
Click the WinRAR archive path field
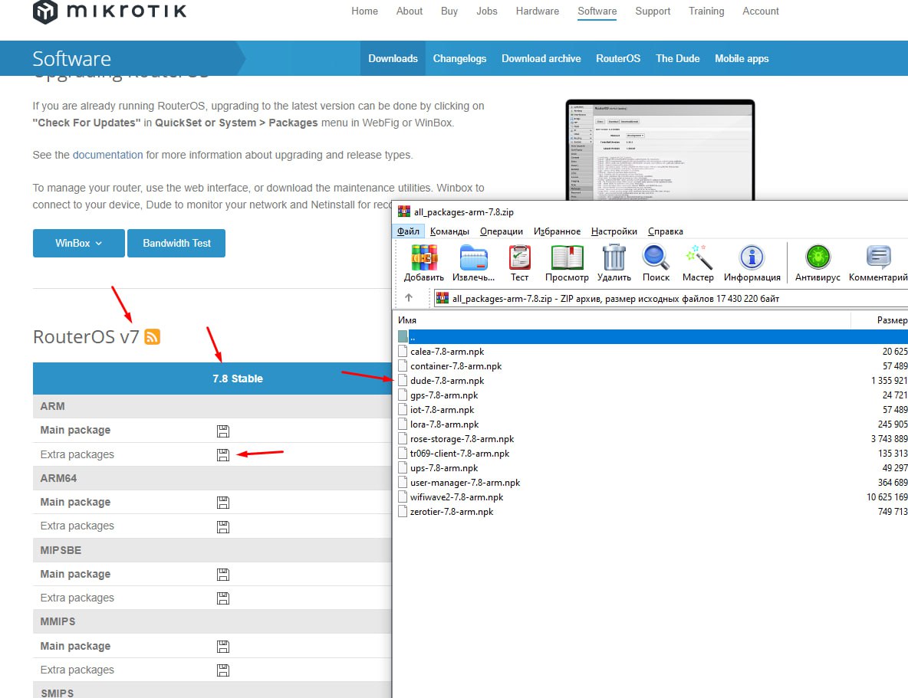(670, 299)
